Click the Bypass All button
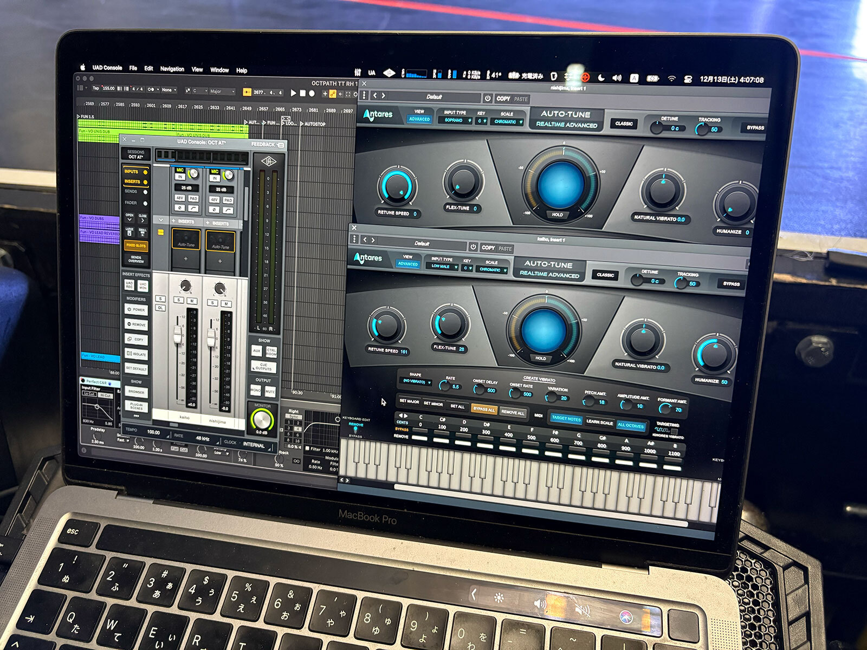This screenshot has width=867, height=650. pyautogui.click(x=483, y=409)
